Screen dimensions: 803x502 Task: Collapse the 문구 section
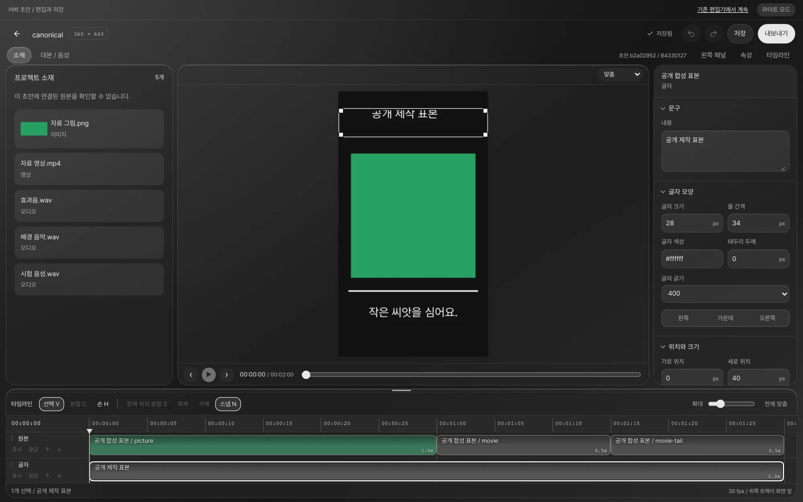pyautogui.click(x=671, y=108)
